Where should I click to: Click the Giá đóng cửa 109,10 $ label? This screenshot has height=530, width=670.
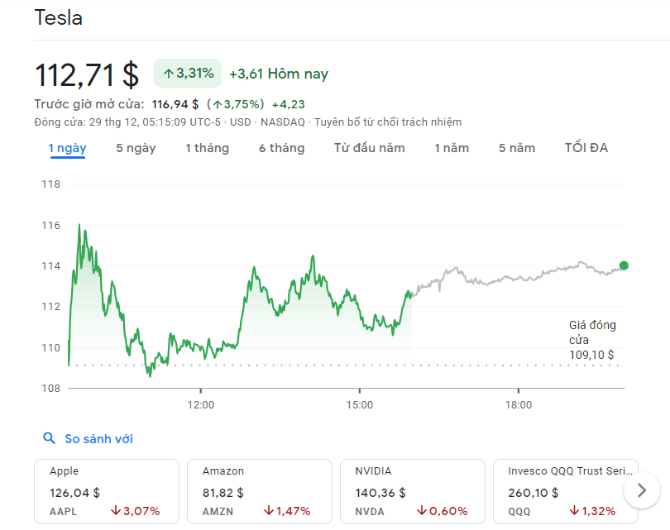coord(592,340)
